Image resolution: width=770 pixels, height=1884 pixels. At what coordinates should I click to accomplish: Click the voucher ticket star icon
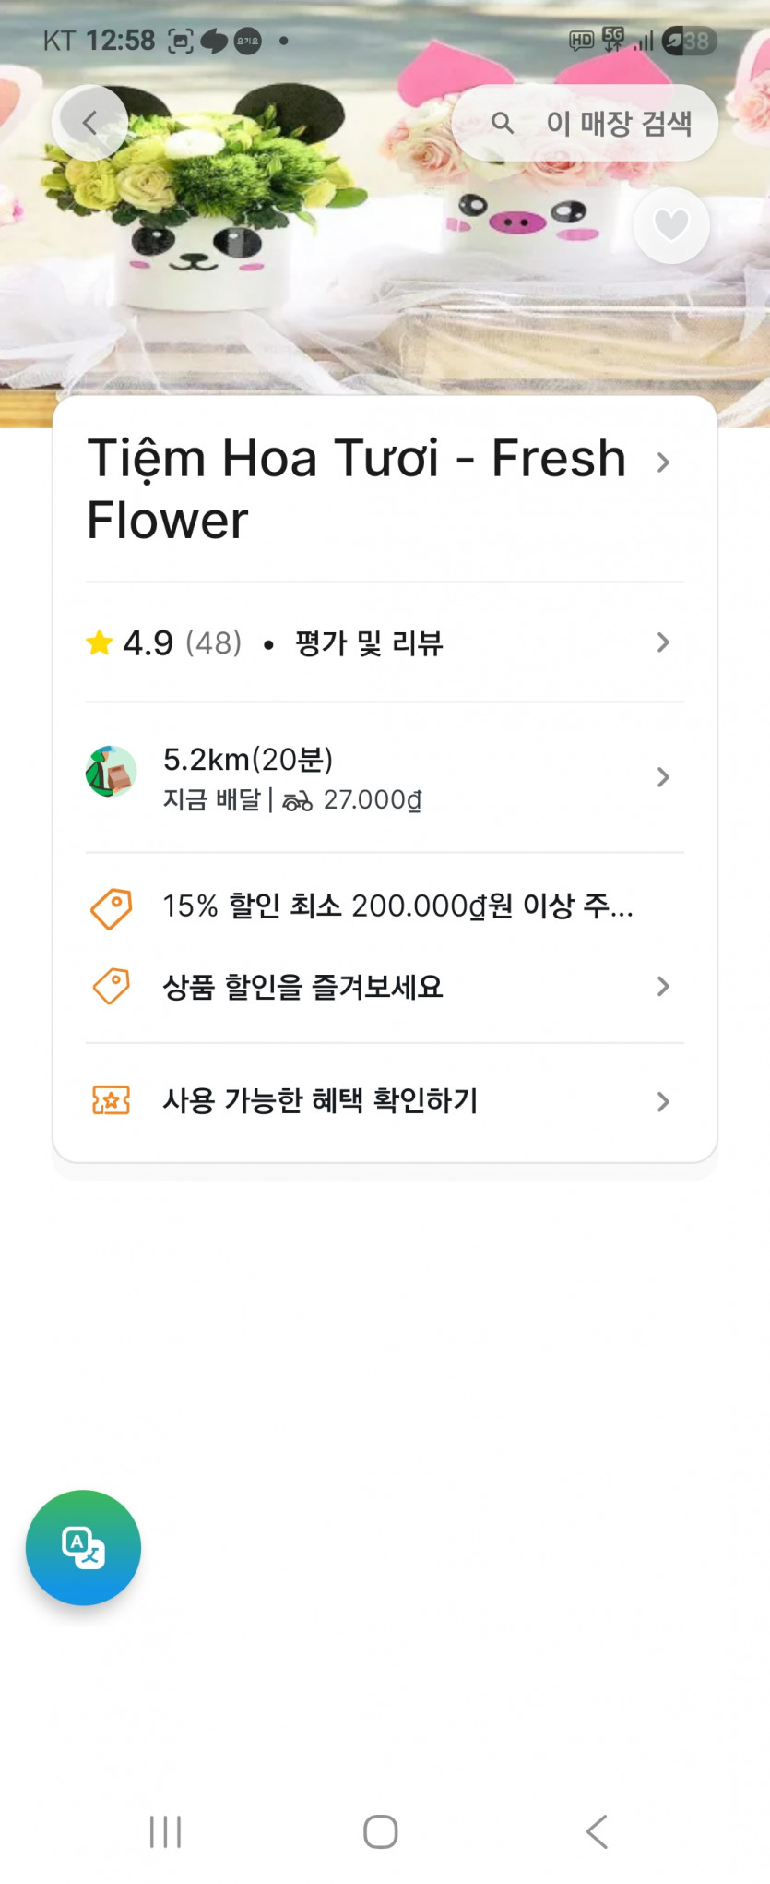coord(111,1100)
